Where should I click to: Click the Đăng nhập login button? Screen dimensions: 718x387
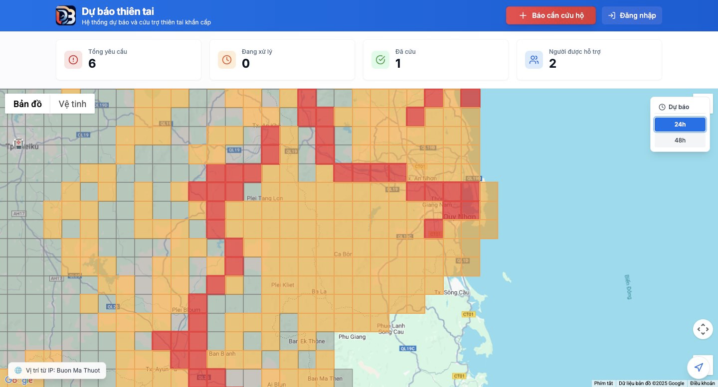coord(632,15)
